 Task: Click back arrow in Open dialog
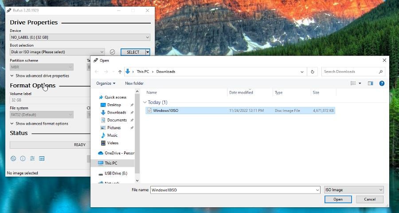coord(97,72)
